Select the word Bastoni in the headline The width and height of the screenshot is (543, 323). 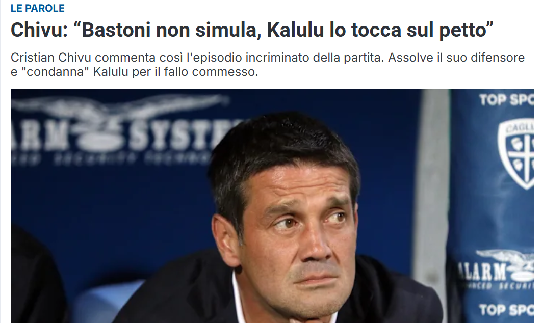pos(116,30)
